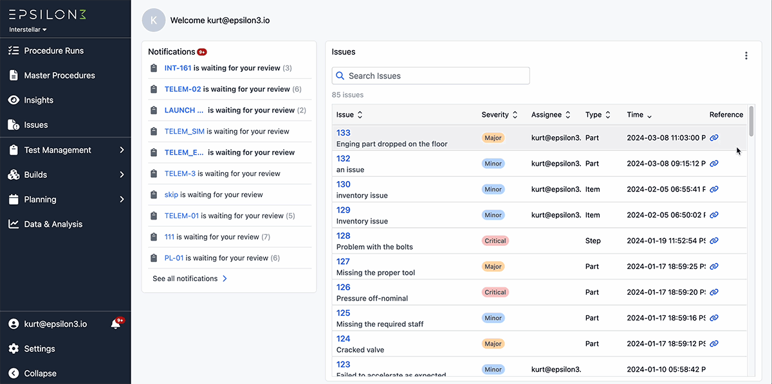Click the Procedure Runs checklist icon

pos(14,51)
